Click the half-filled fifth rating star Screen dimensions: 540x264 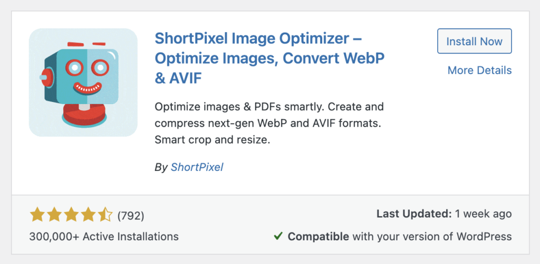[105, 215]
